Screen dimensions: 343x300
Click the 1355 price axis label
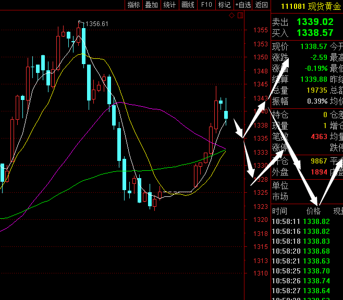(261, 30)
